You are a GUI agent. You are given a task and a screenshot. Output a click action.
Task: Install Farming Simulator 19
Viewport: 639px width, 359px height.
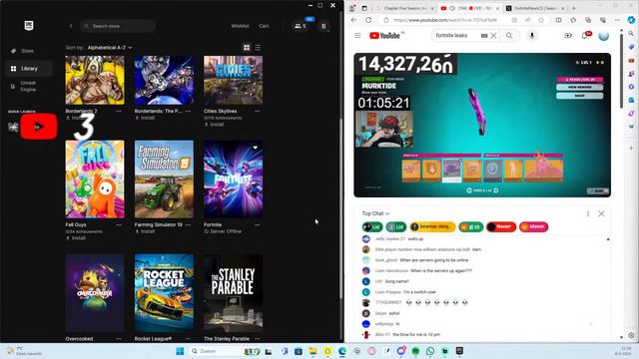(145, 231)
